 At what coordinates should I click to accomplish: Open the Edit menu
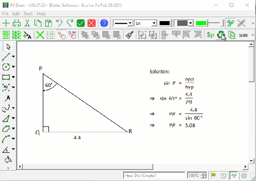(16, 14)
